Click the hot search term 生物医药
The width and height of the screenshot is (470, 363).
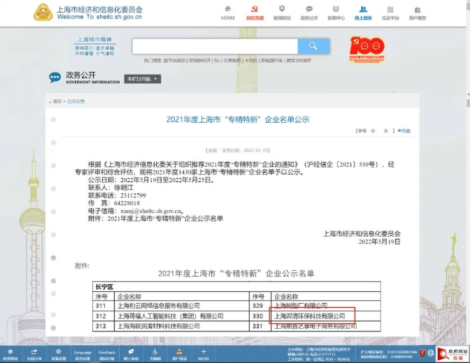(x=232, y=61)
